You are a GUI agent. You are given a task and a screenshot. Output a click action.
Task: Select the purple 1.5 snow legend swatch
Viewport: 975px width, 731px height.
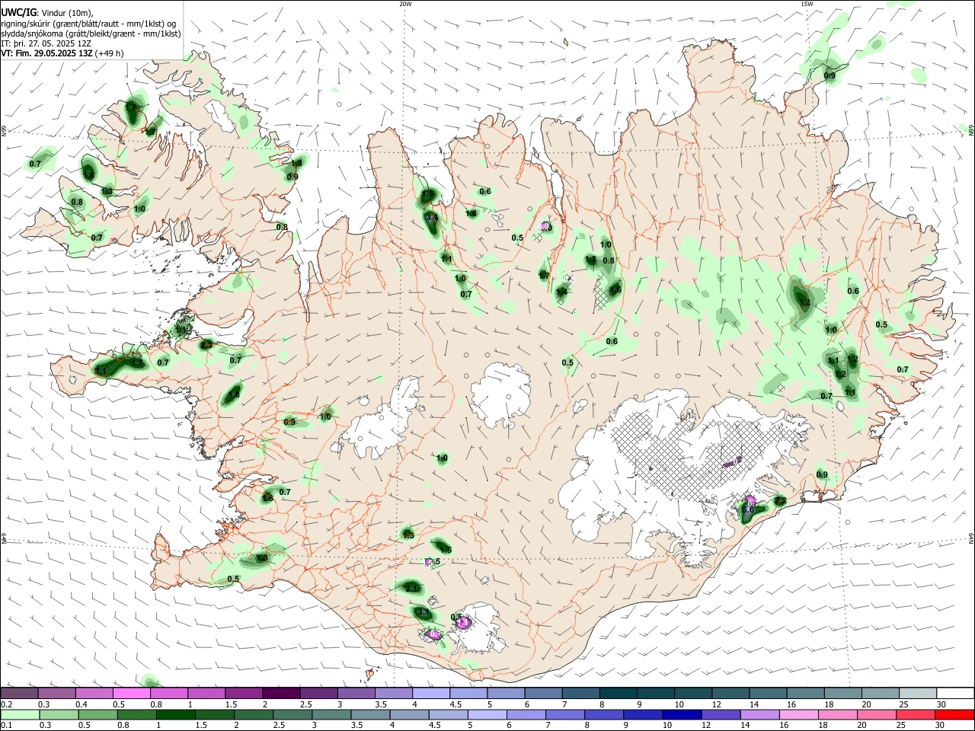(x=244, y=694)
